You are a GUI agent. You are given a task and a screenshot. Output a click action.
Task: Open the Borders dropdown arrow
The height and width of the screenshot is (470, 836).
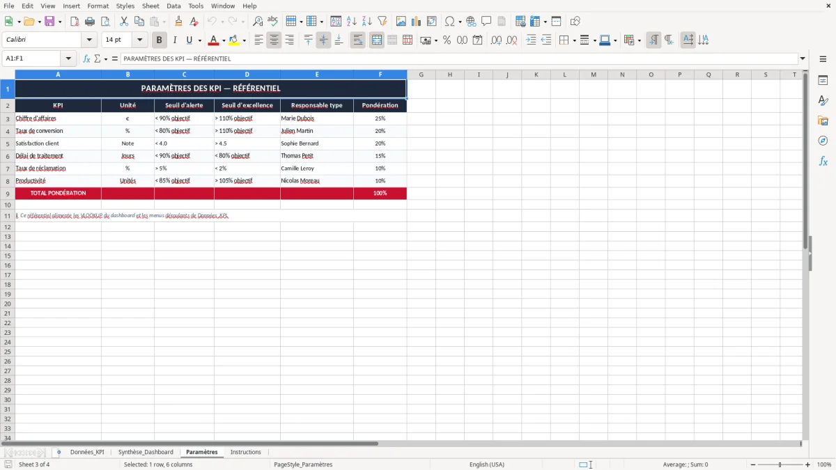click(x=573, y=40)
